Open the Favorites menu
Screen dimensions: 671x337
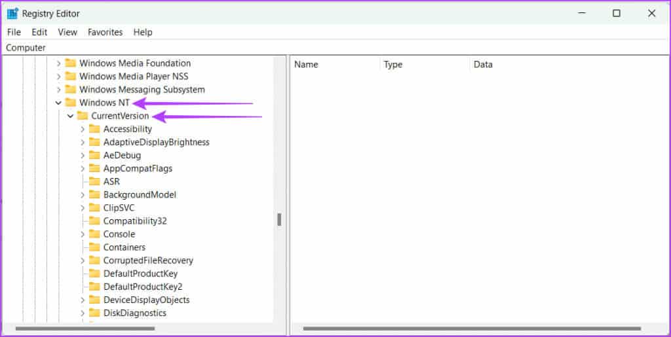pyautogui.click(x=105, y=32)
